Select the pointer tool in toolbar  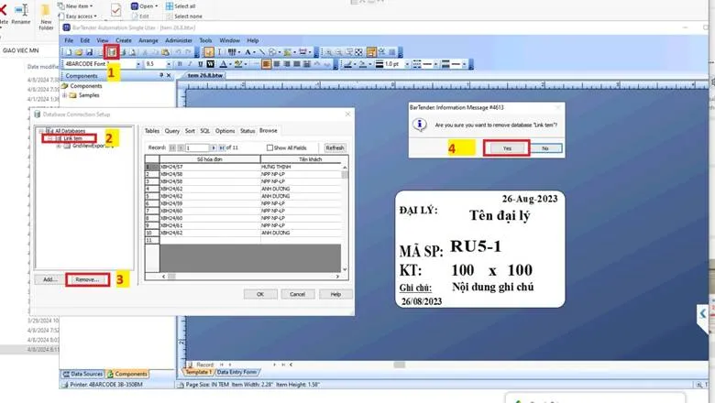[x=209, y=52]
